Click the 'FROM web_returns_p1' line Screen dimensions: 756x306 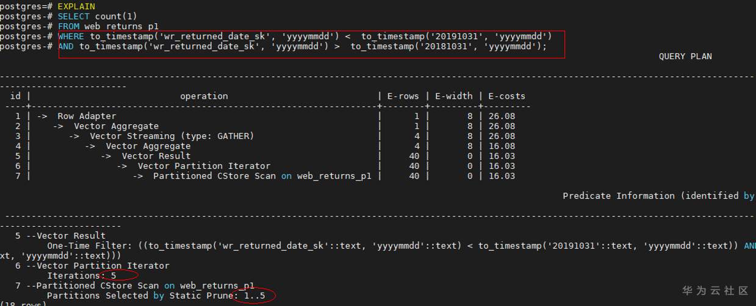[108, 26]
